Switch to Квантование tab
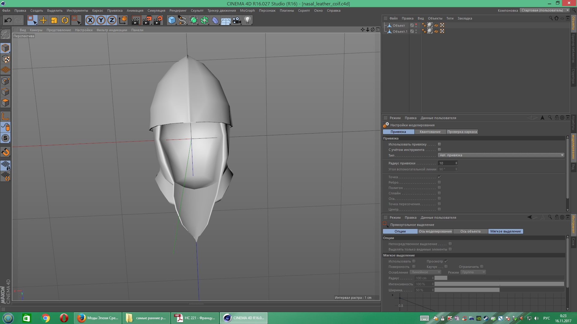This screenshot has width=577, height=324. click(430, 132)
